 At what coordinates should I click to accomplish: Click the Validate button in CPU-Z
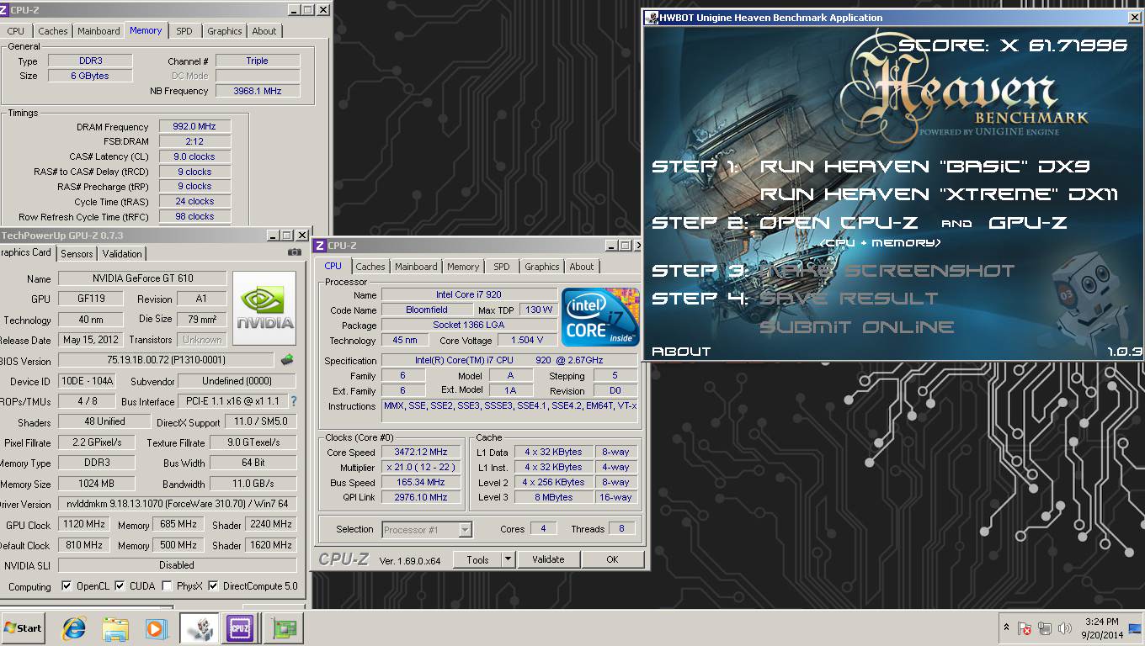(548, 559)
